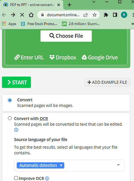Click the Choose File button
The image size is (134, 181).
pyautogui.click(x=66, y=36)
